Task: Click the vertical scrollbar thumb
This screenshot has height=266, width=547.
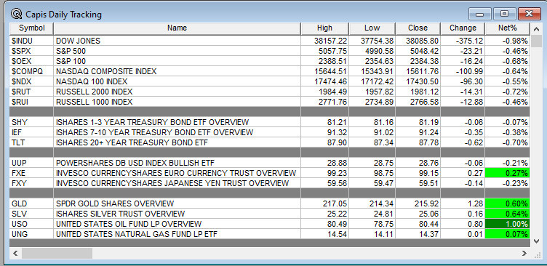Action: click(536, 41)
